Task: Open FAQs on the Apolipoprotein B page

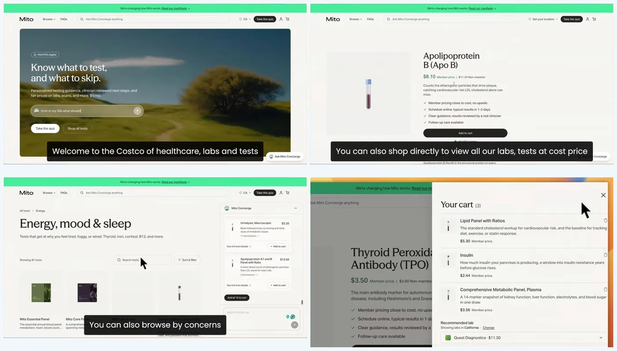Action: (371, 19)
